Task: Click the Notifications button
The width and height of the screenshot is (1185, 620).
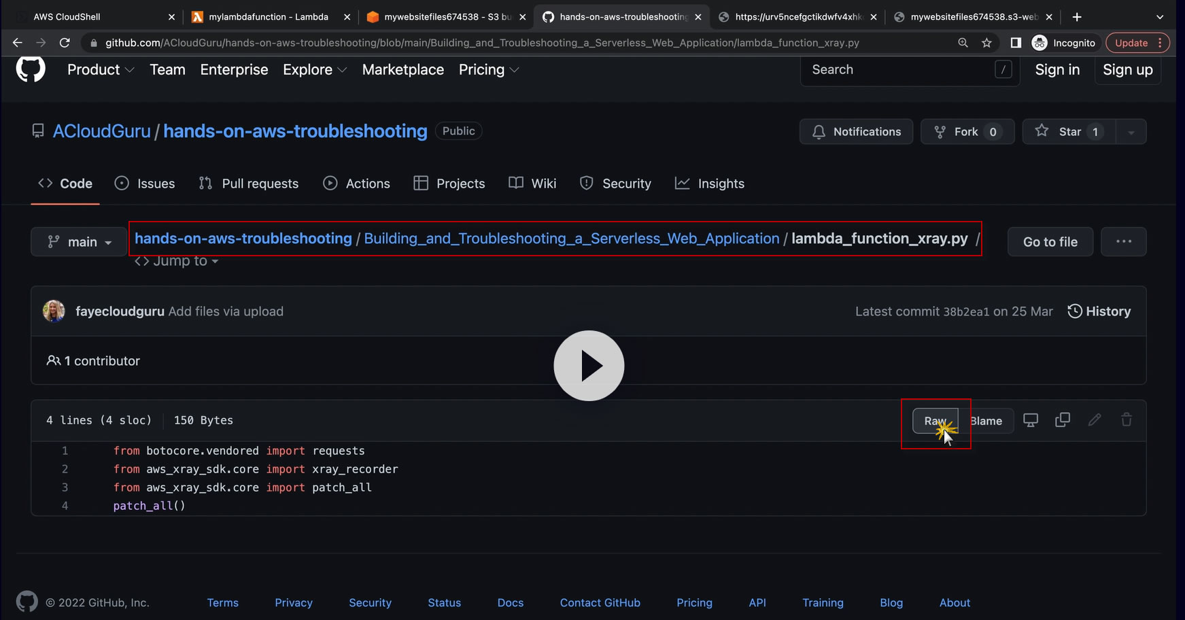Action: coord(857,132)
